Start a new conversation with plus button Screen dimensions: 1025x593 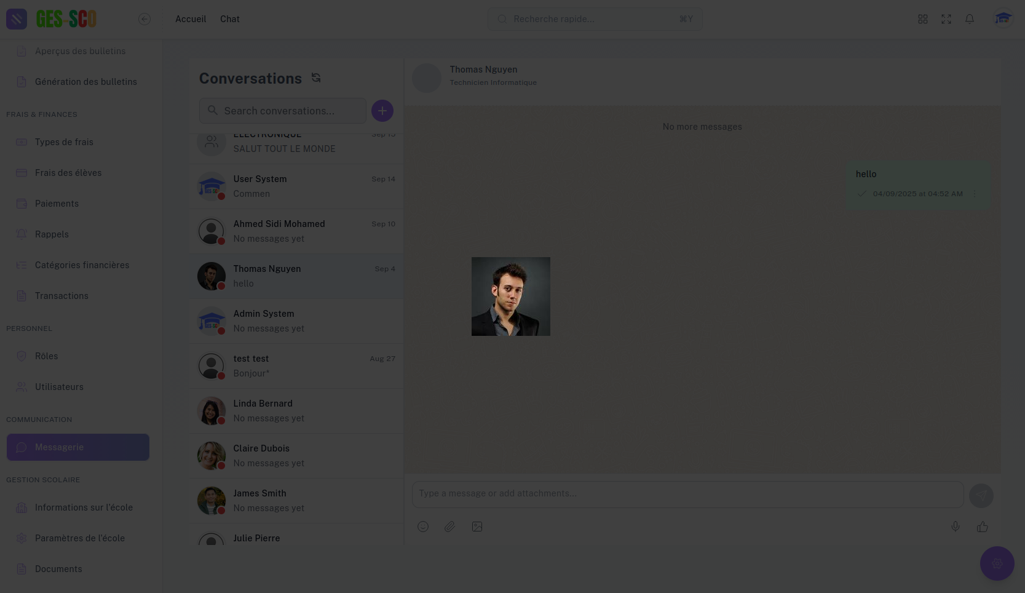click(382, 111)
